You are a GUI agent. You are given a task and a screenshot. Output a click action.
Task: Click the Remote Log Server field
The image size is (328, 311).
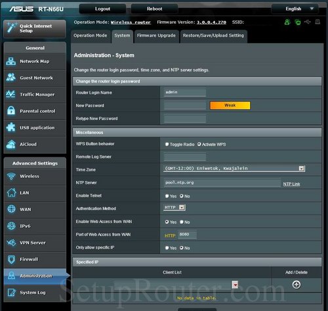185,157
